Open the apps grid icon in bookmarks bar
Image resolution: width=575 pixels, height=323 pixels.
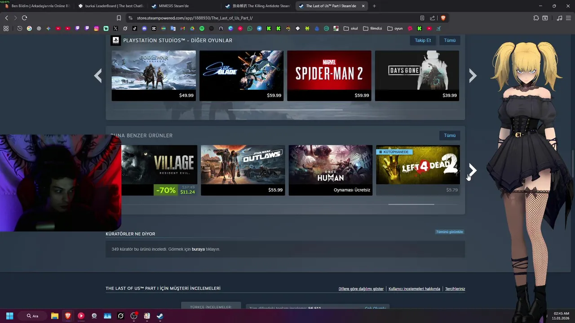[6, 28]
